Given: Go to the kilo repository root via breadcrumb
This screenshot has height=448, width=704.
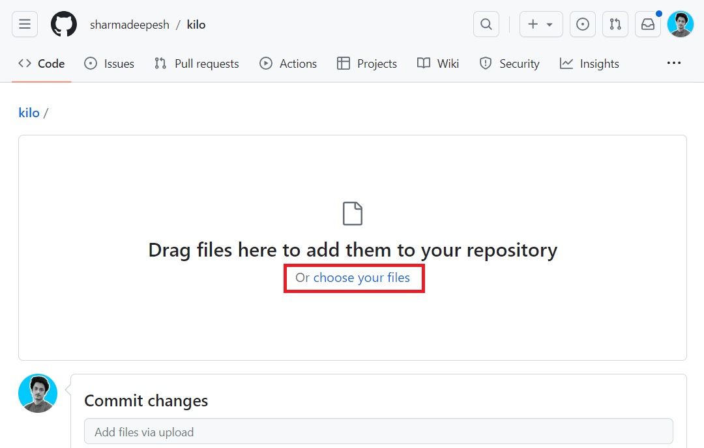Looking at the screenshot, I should [29, 113].
